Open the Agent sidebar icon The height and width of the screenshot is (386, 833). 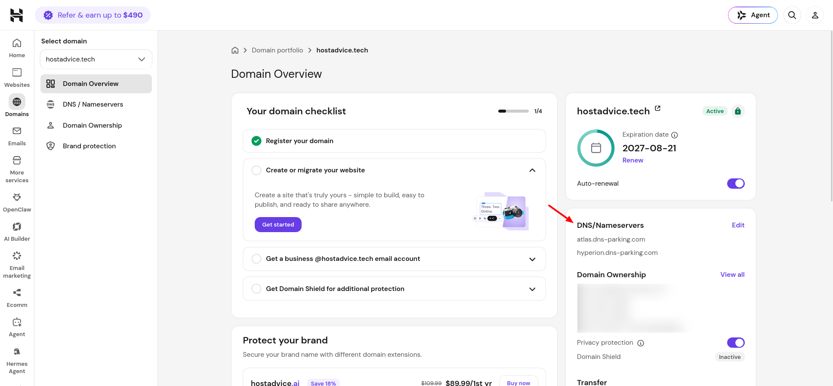[17, 322]
